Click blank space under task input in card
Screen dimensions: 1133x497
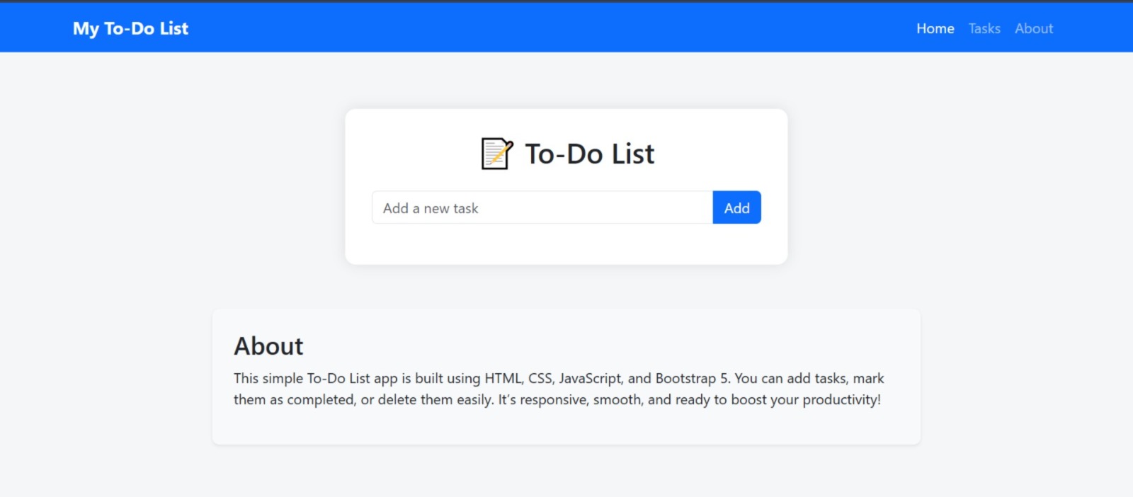coord(566,244)
